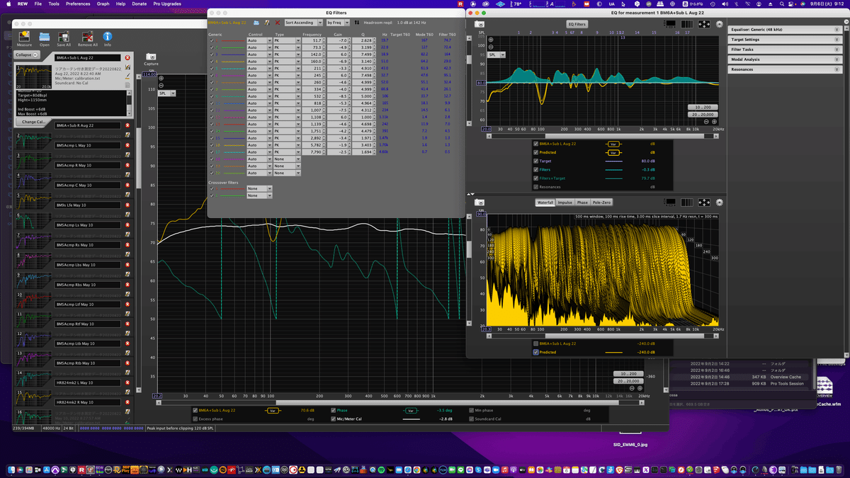
Task: Open the Type dropdown for the 51.7 Hz filter
Action: (286, 41)
